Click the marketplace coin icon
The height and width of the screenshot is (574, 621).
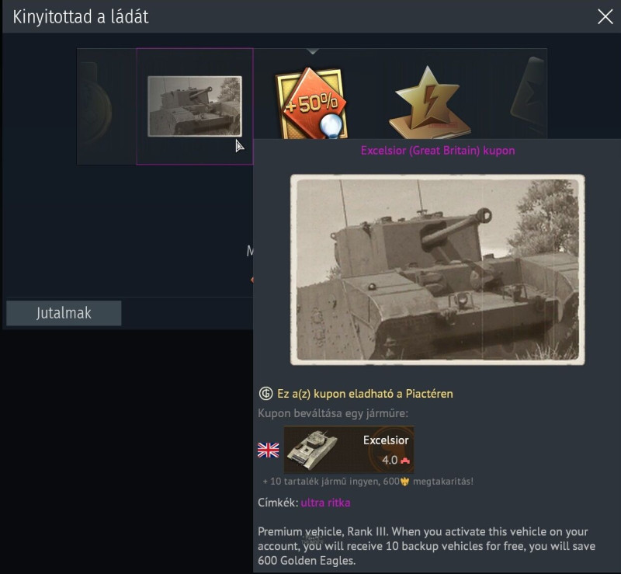coord(265,394)
